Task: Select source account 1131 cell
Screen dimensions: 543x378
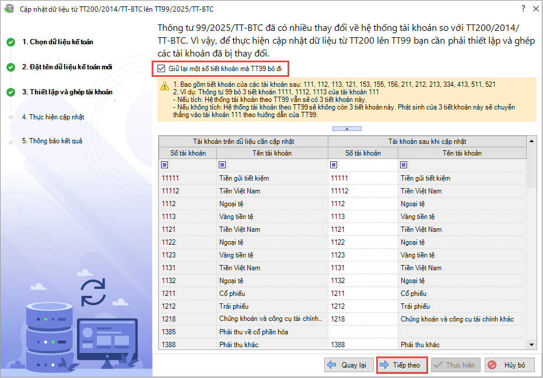Action: pyautogui.click(x=188, y=268)
